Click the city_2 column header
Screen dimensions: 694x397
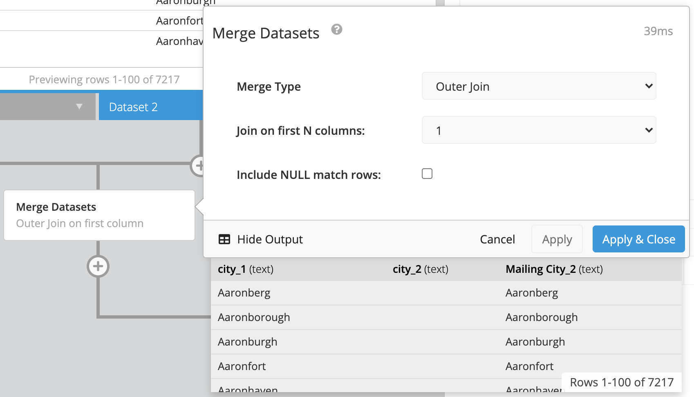(421, 269)
